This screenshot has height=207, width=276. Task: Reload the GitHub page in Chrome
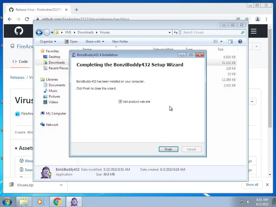[x=27, y=19]
